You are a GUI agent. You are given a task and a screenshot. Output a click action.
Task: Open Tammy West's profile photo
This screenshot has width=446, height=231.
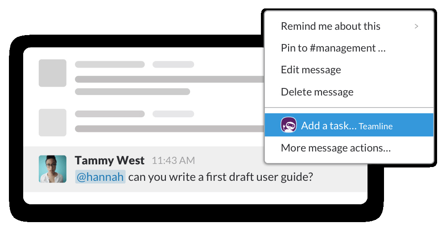[x=53, y=169]
